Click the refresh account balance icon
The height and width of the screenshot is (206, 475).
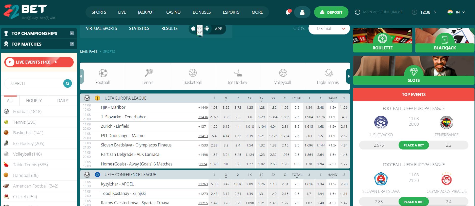tap(357, 12)
